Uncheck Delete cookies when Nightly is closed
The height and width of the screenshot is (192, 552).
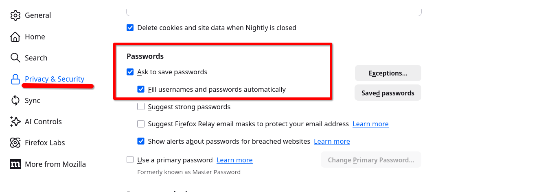130,28
